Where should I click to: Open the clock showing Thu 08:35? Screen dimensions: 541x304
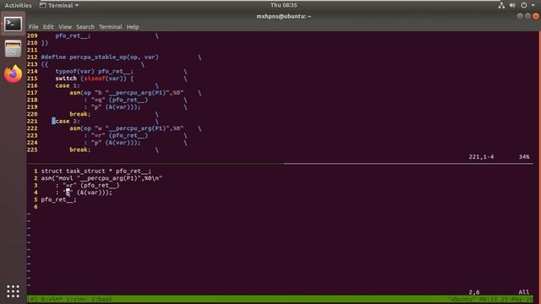(x=284, y=5)
